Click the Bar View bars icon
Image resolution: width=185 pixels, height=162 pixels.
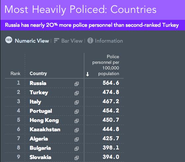56,41
